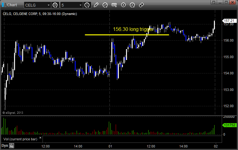Toggle the lock icon next to Dyn

point(12,146)
